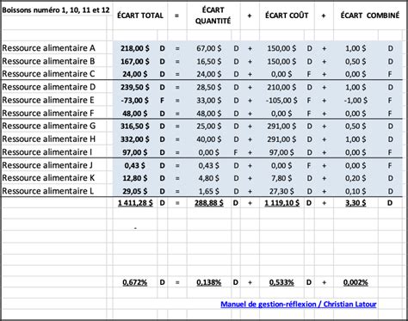Select the row label Ressource alimentaire A

click(x=48, y=48)
